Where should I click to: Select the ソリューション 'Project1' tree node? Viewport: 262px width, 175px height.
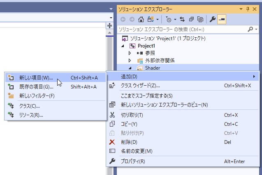click(168, 39)
